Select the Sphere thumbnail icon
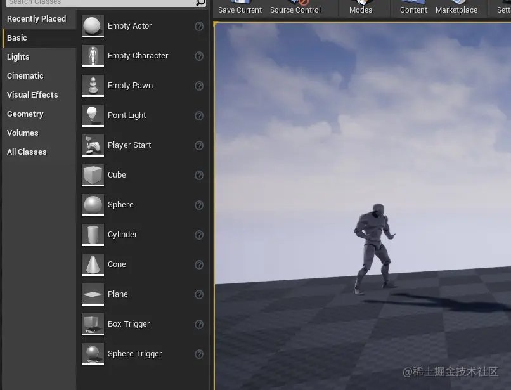The image size is (511, 390). tap(93, 205)
